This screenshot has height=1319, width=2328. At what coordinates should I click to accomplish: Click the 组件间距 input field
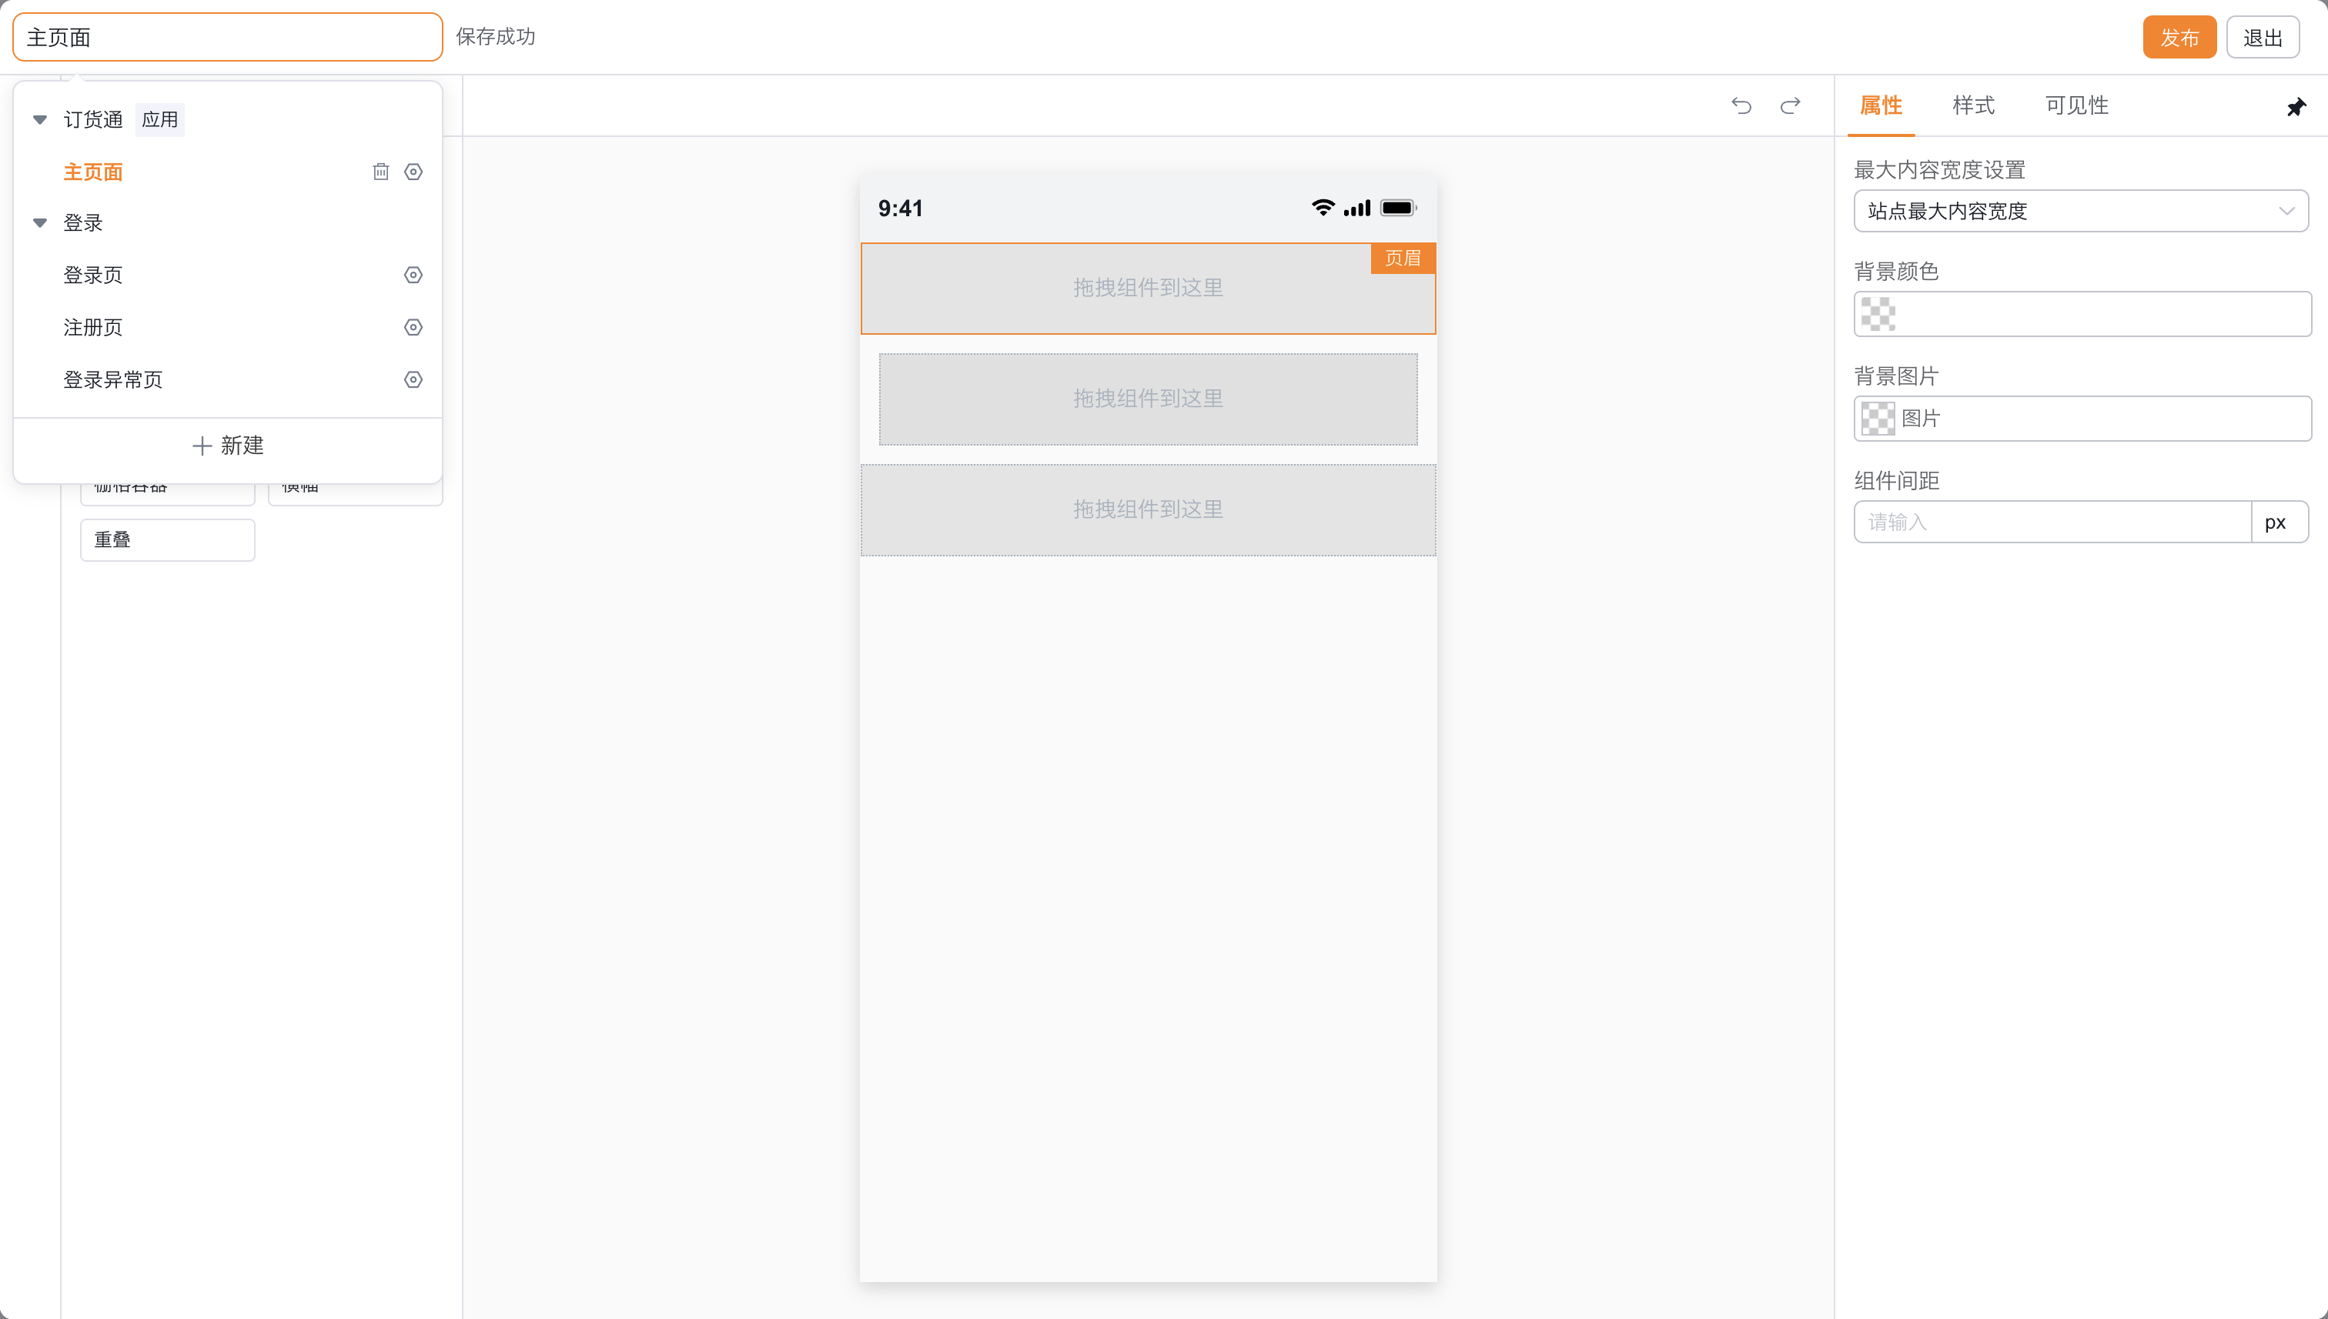[x=2052, y=522]
